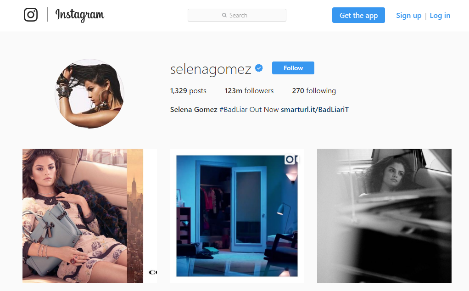The image size is (469, 291).
Task: Open the Instagram wordmark home link
Action: click(x=80, y=15)
